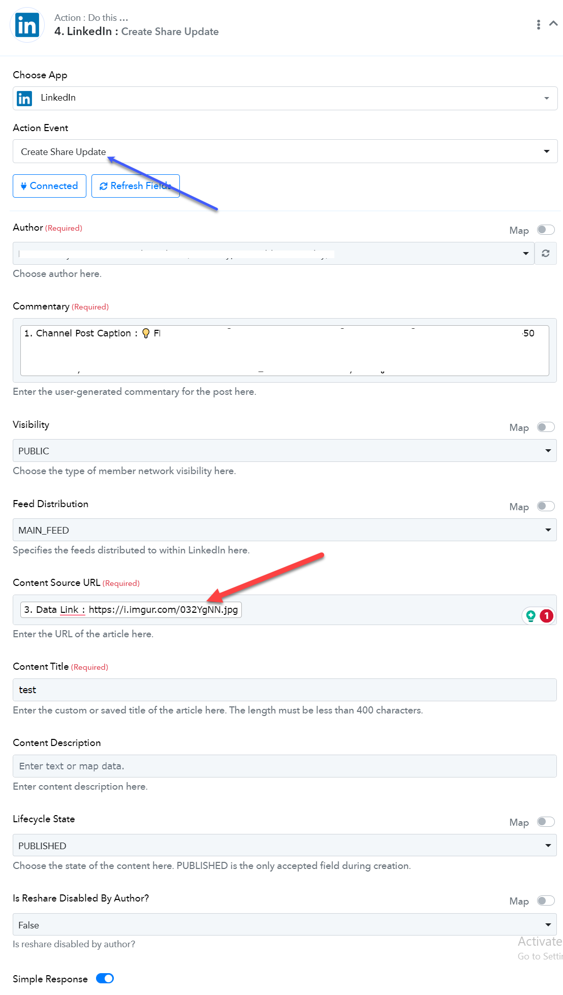Toggle the Visibility Map switch

point(546,427)
